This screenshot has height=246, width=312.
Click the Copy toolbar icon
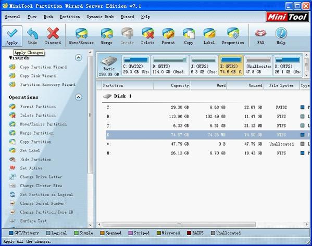click(189, 36)
